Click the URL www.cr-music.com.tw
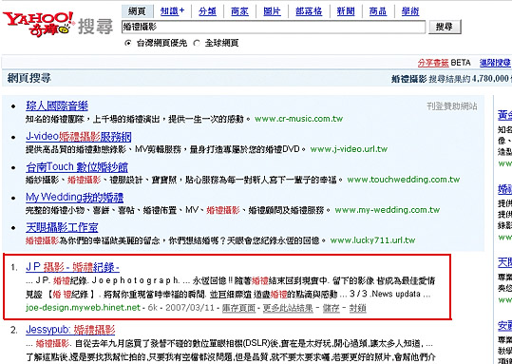This screenshot has width=512, height=364. coord(299,119)
